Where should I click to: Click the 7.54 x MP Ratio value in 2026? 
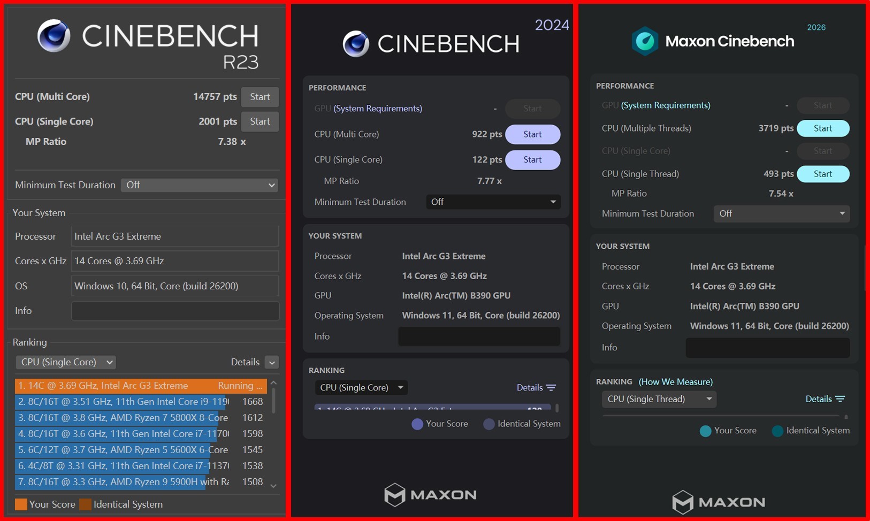pos(781,194)
